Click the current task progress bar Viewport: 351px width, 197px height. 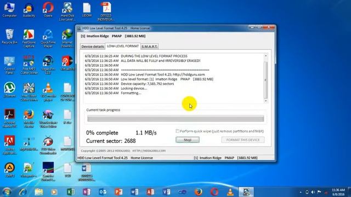click(175, 119)
